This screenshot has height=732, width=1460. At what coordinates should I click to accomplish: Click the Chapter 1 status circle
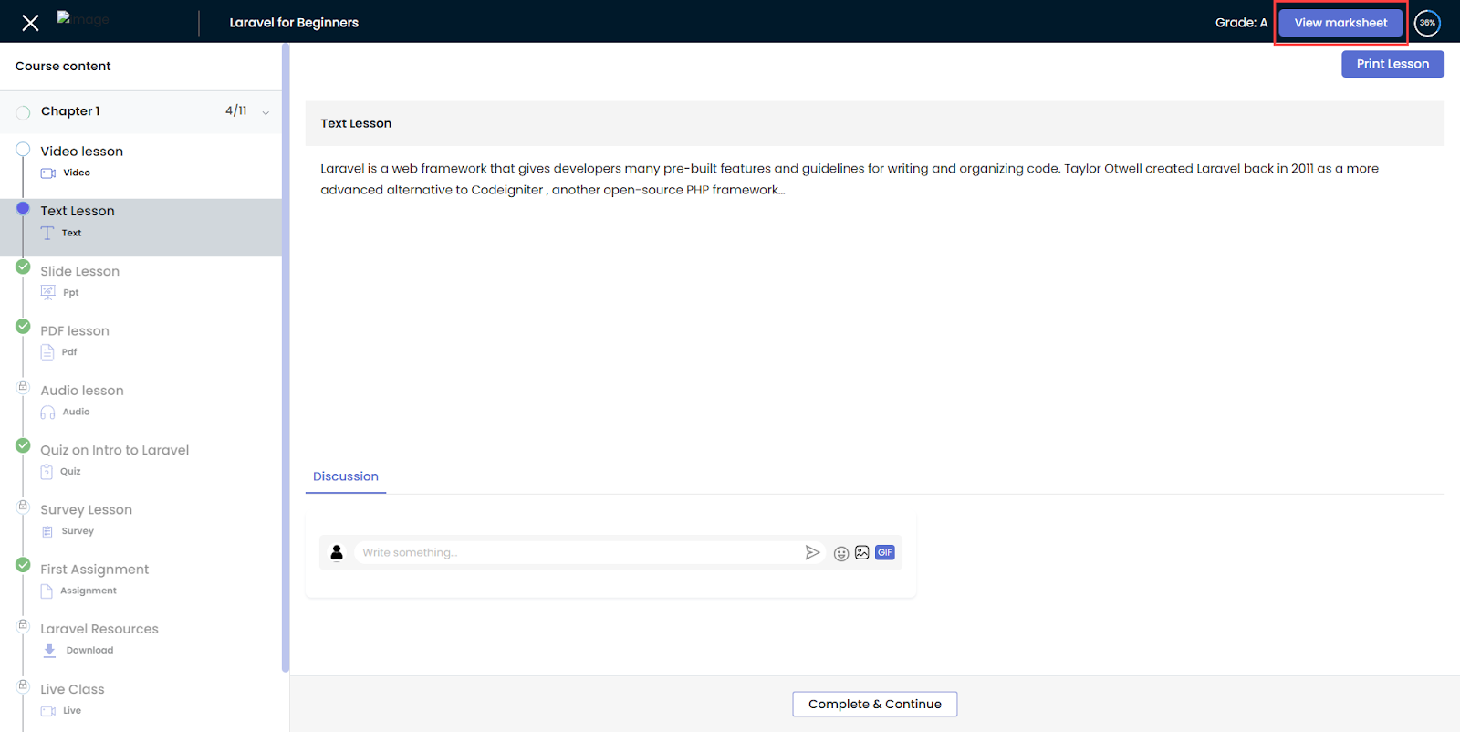pyautogui.click(x=23, y=112)
